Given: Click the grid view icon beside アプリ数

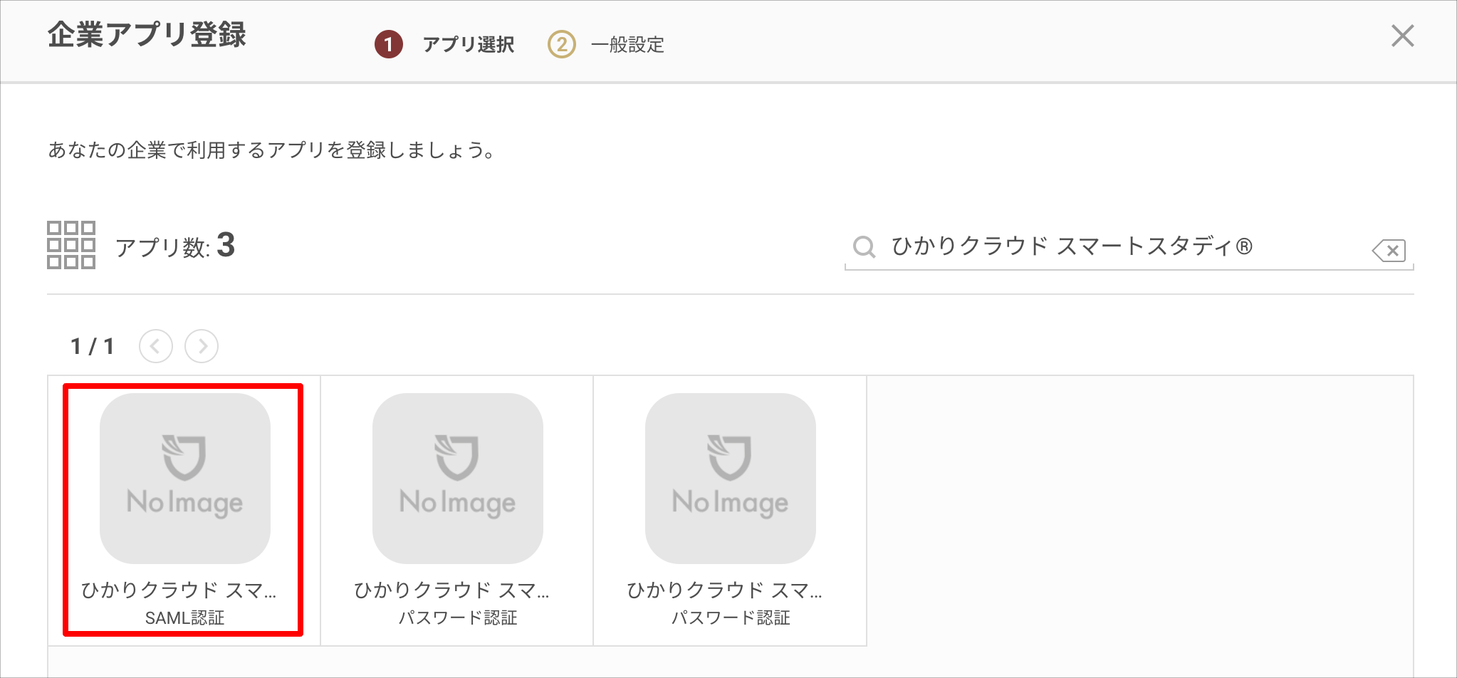Looking at the screenshot, I should pos(71,245).
